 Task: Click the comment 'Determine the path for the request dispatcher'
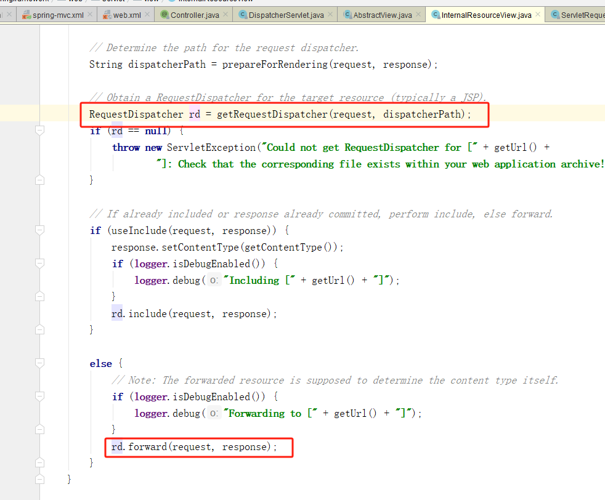coord(224,48)
